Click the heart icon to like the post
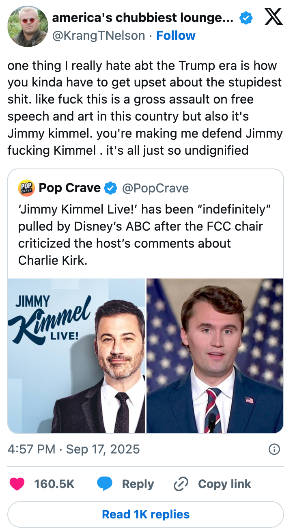Image resolution: width=293 pixels, height=531 pixels. tap(17, 484)
